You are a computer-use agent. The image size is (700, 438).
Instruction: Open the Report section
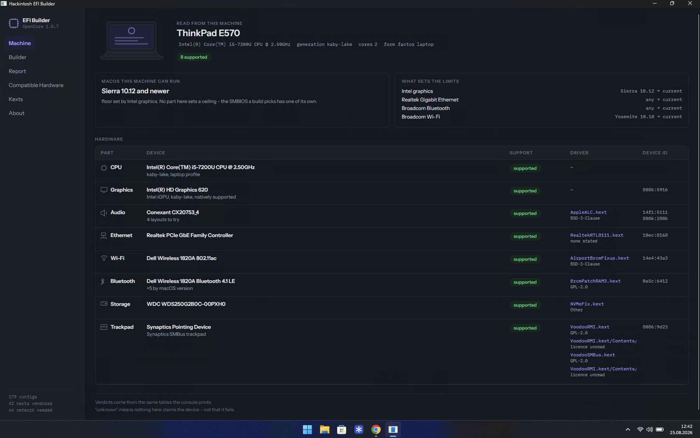point(17,71)
